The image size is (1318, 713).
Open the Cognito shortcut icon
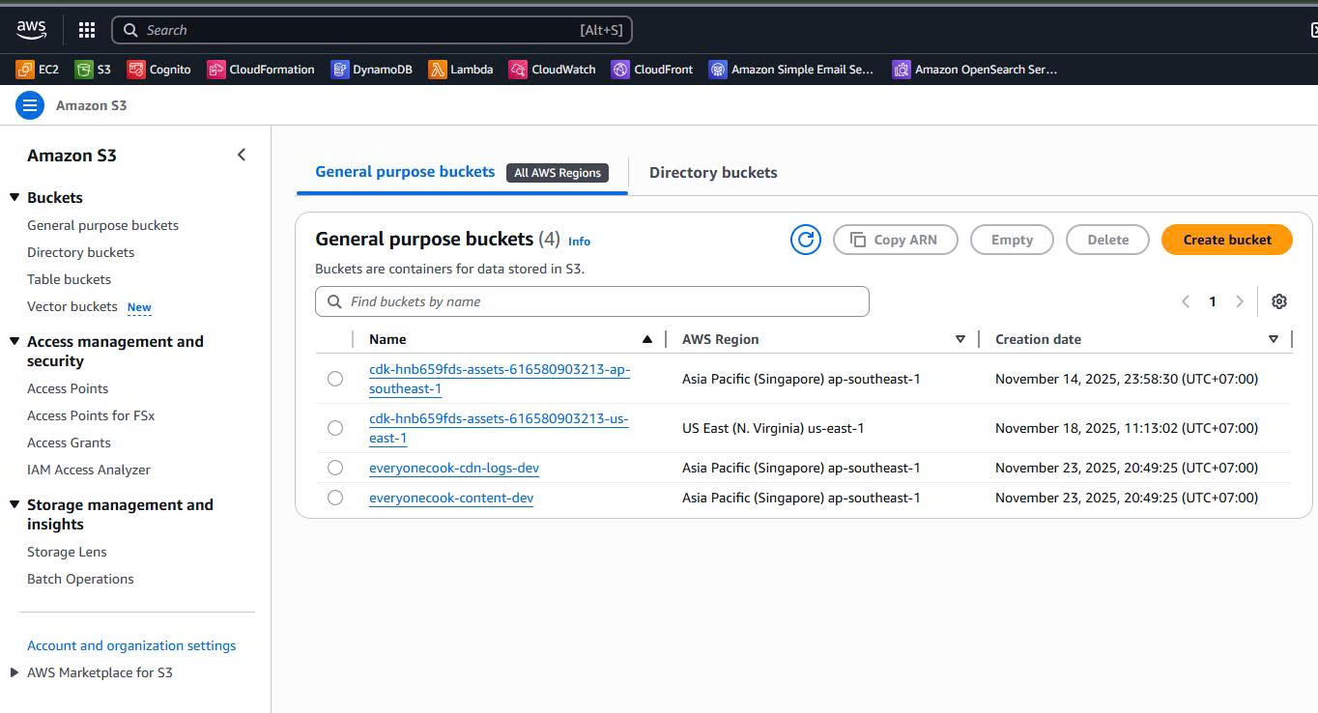tap(136, 70)
